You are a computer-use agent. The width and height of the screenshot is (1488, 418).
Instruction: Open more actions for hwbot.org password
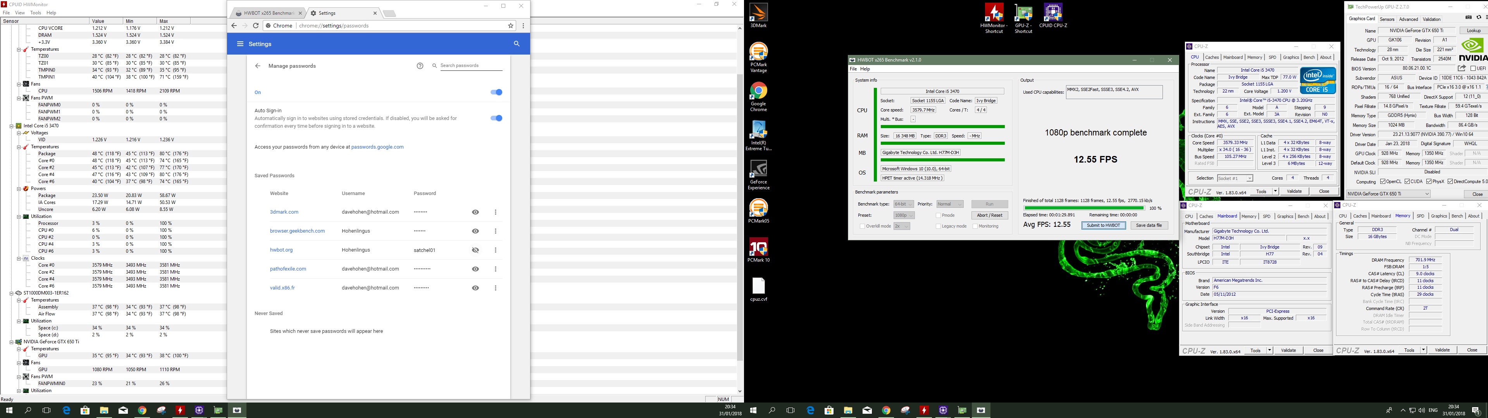pos(496,250)
